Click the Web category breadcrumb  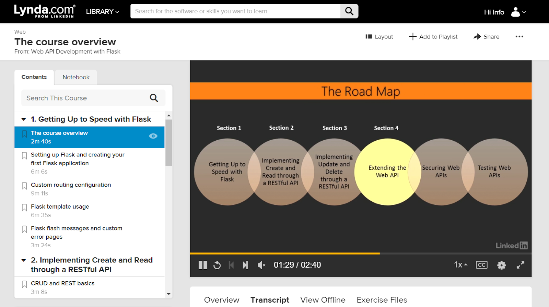pos(20,32)
